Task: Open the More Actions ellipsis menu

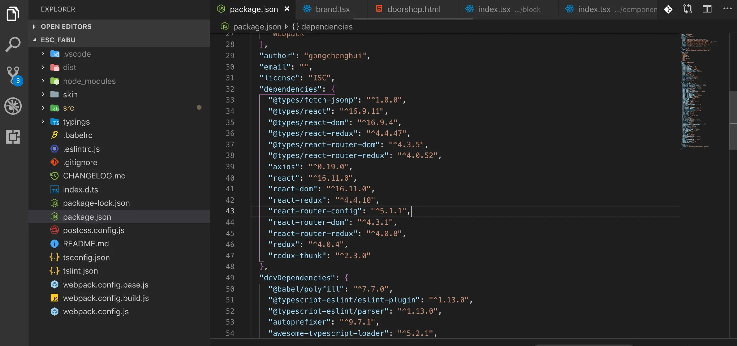Action: pyautogui.click(x=727, y=9)
